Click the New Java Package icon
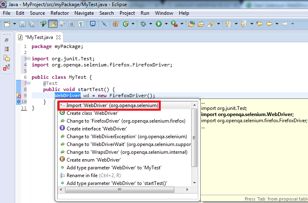The image size is (308, 203). click(116, 24)
